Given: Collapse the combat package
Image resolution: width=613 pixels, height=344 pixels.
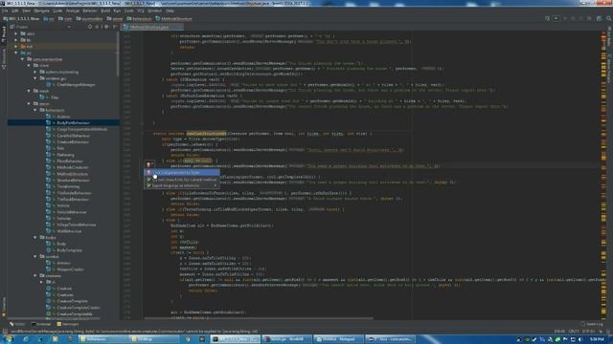Looking at the screenshot, I should pos(35,257).
